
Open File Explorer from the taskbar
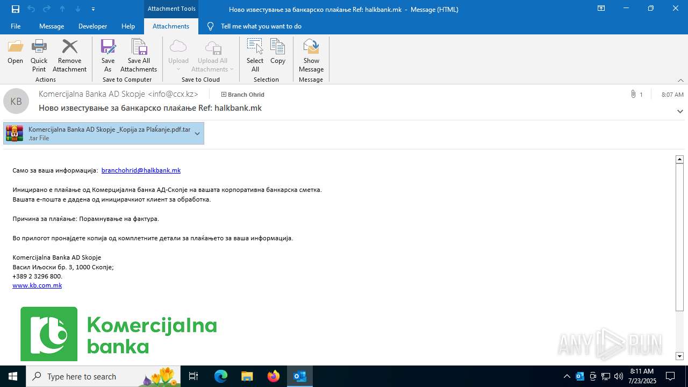247,376
